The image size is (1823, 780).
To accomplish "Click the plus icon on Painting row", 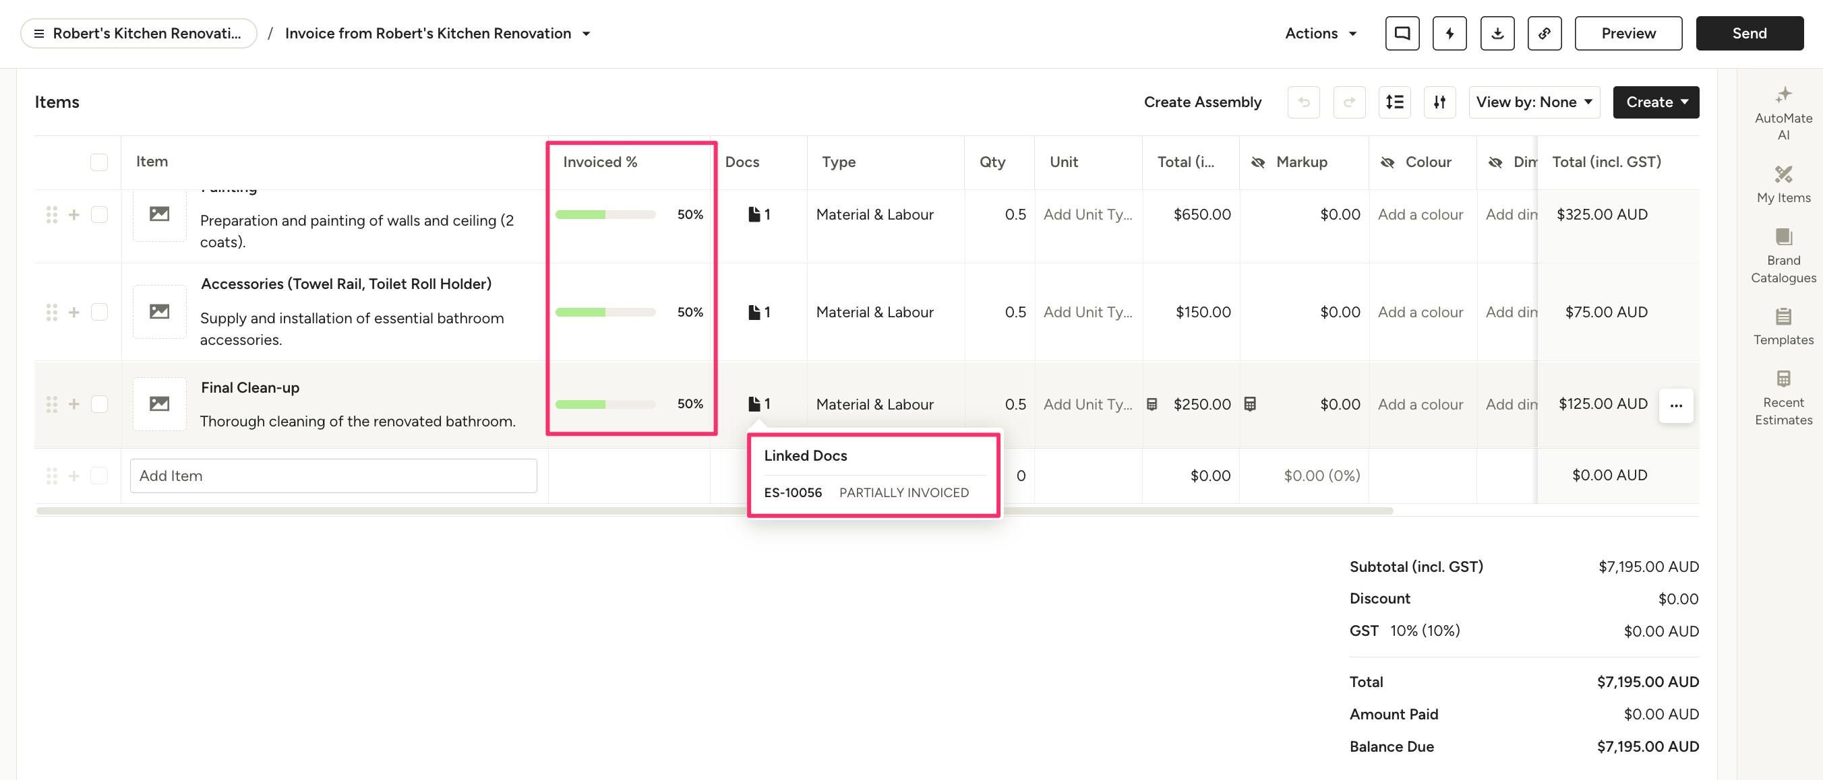I will click(73, 214).
